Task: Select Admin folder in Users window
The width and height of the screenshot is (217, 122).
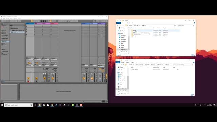Action: click(x=134, y=30)
